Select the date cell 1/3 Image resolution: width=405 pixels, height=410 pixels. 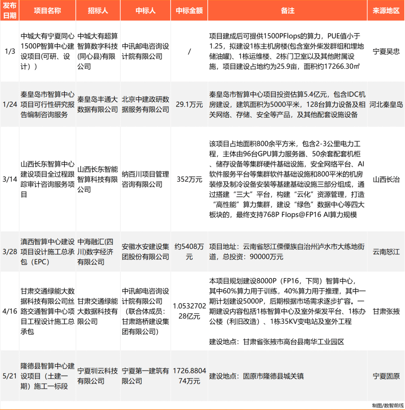point(10,51)
